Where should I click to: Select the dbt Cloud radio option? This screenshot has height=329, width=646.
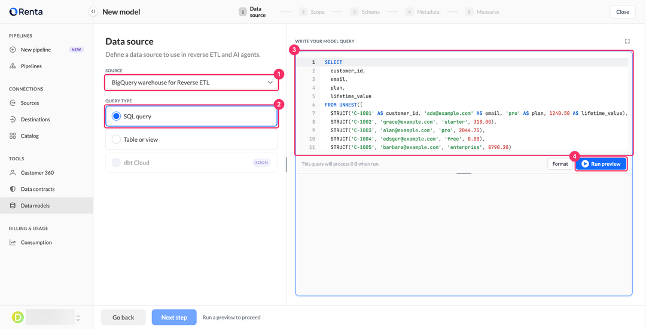[x=116, y=163]
